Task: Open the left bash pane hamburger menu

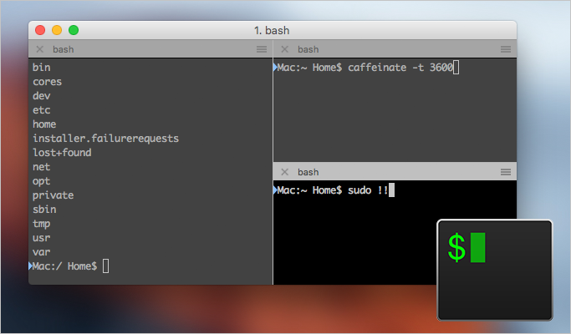Action: click(x=262, y=49)
